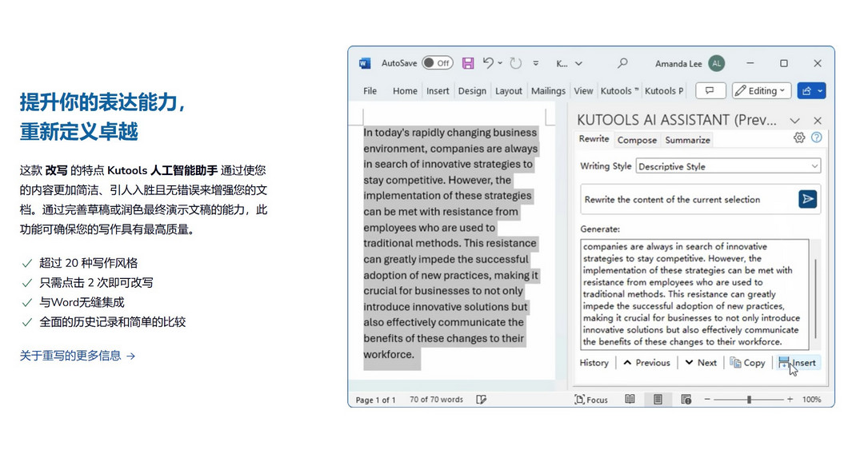Click the proofing check icon in status bar
Screen dimensions: 864x454
coord(482,400)
